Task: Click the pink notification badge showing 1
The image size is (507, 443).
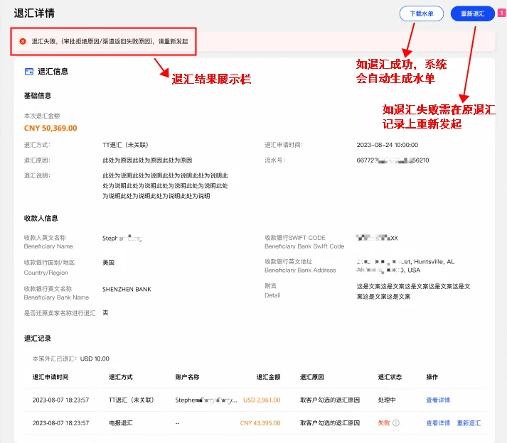Action: 501,13
